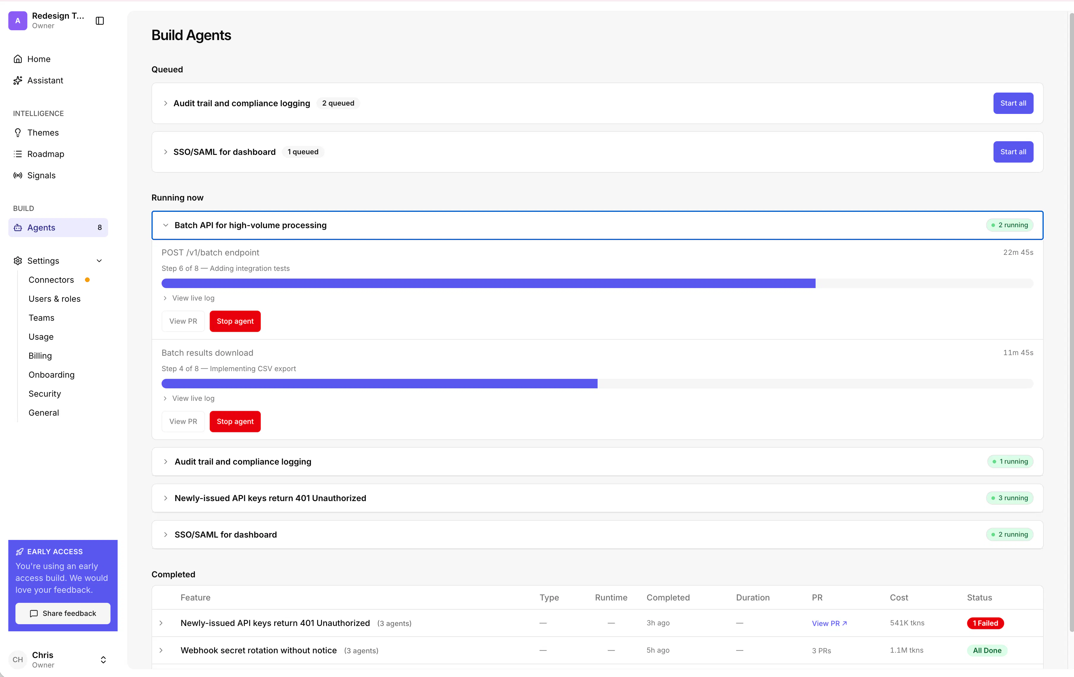
Task: Click the CH user avatar
Action: click(18, 659)
